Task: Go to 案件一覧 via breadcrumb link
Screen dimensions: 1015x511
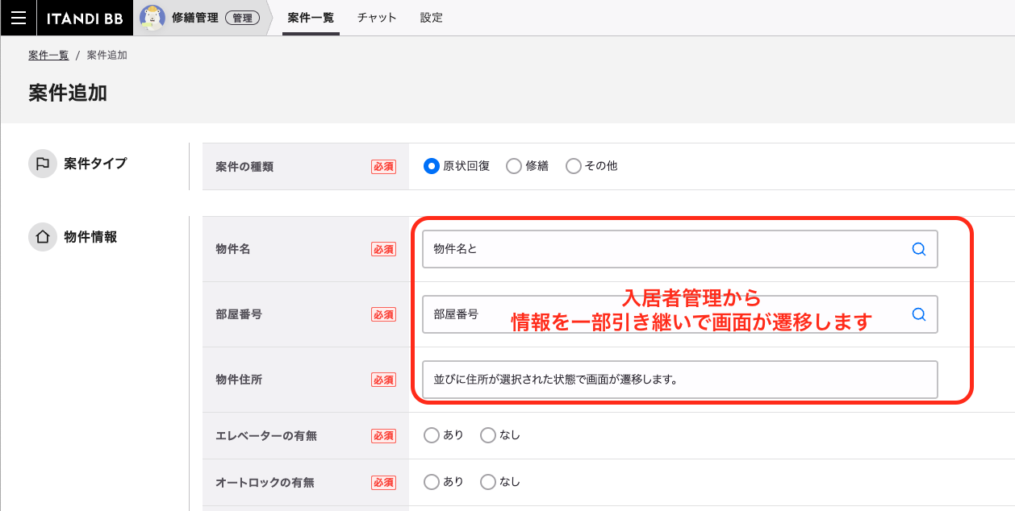Action: (48, 56)
